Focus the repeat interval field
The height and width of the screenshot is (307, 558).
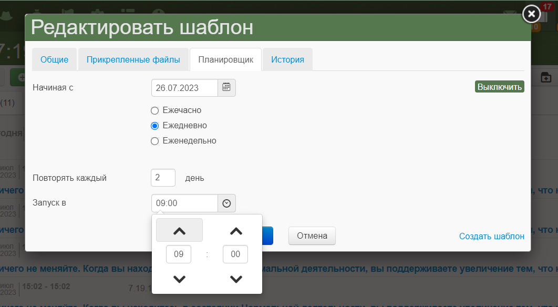163,177
